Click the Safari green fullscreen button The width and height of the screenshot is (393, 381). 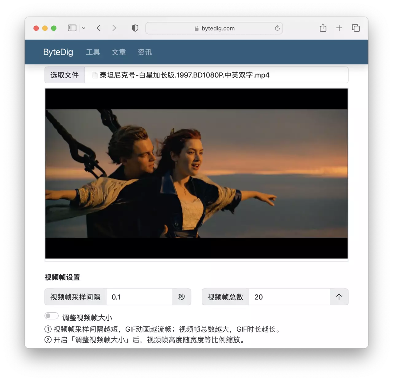pos(54,28)
